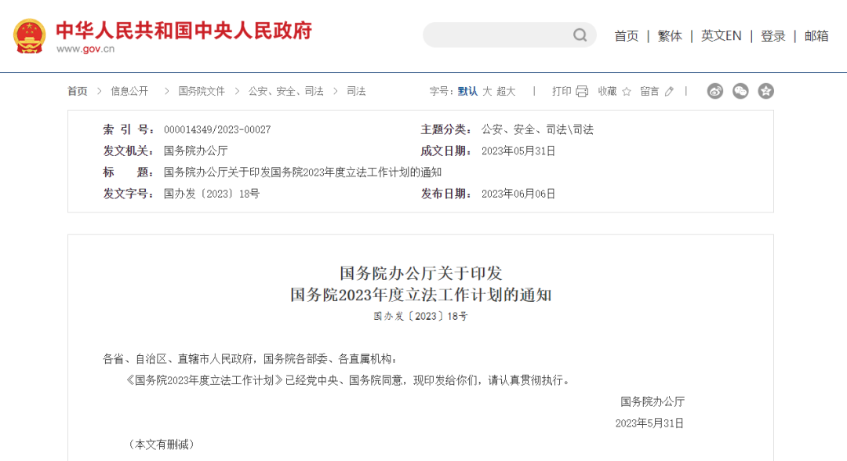This screenshot has height=461, width=847.
Task: Click the body sentence starting 《国务院2023年度立法工作计划》
Action: pos(347,380)
